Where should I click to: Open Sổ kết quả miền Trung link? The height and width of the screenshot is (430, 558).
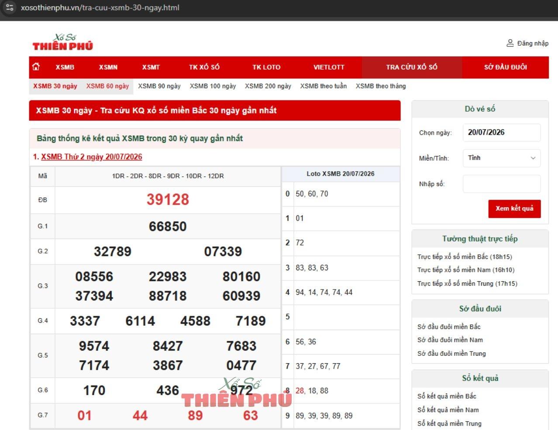pyautogui.click(x=449, y=423)
